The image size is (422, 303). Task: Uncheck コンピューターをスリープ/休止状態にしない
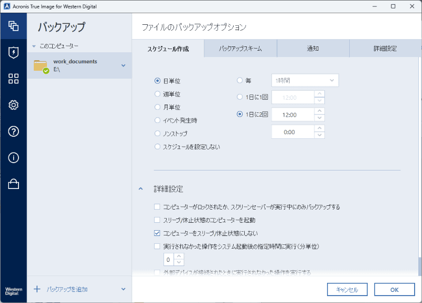tap(157, 233)
